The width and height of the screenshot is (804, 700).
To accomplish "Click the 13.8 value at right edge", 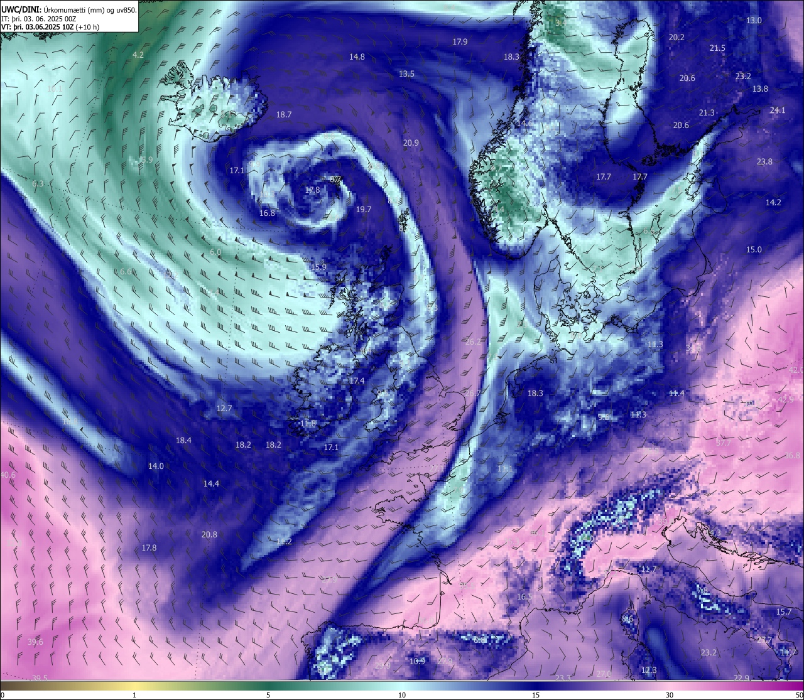I will click(760, 89).
